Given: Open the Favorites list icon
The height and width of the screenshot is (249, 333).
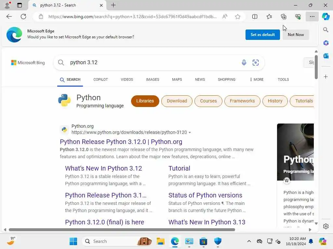Looking at the screenshot, I should 269,17.
